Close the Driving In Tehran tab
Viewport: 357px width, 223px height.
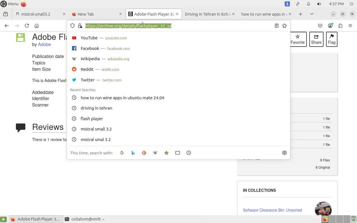[x=233, y=14]
